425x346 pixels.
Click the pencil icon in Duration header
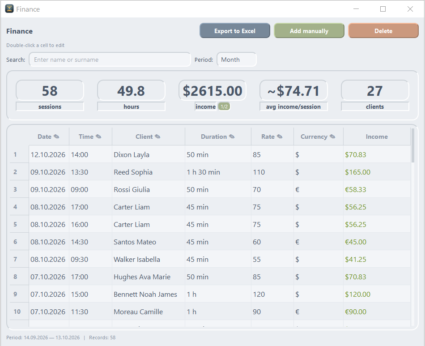[232, 137]
